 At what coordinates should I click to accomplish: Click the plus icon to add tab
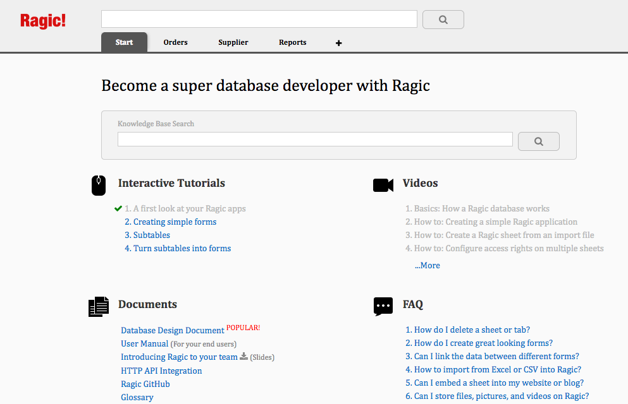click(x=338, y=43)
